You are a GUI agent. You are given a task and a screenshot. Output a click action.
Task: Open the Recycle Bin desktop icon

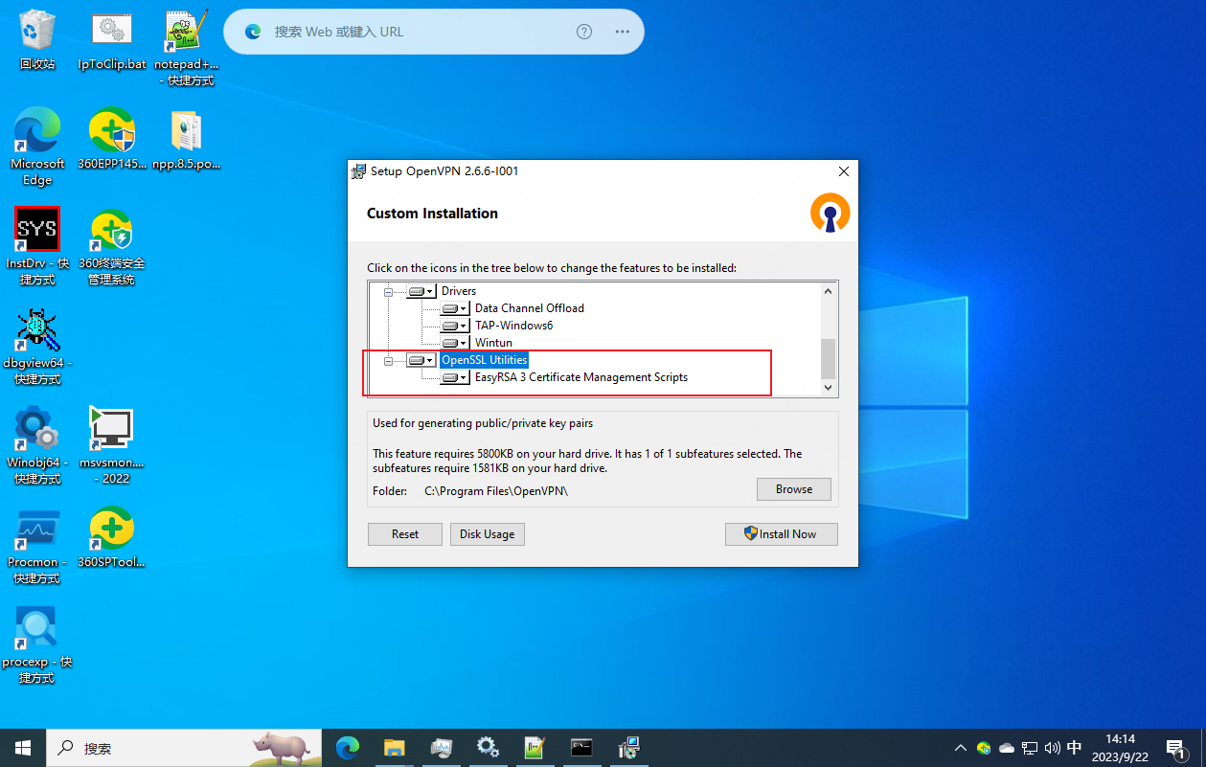pyautogui.click(x=37, y=40)
